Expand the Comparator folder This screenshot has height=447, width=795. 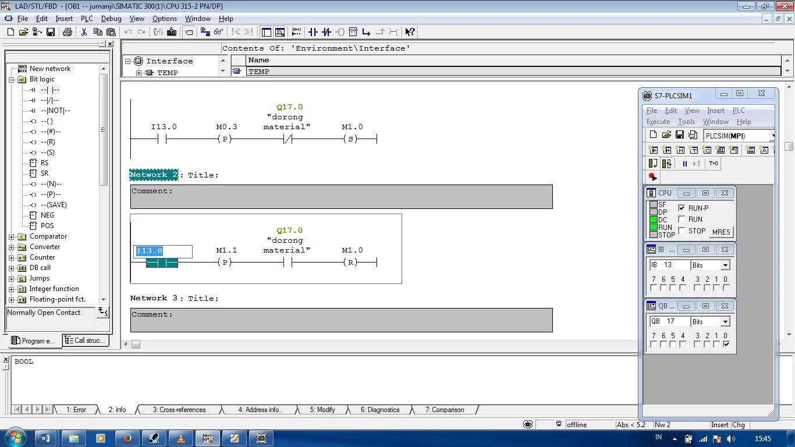click(11, 236)
